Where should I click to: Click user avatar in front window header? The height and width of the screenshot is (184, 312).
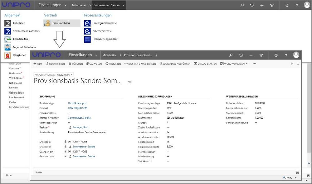pyautogui.click(x=296, y=55)
